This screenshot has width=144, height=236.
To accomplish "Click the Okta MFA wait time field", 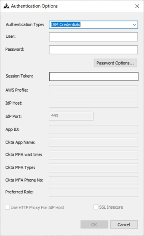I will (93, 155).
